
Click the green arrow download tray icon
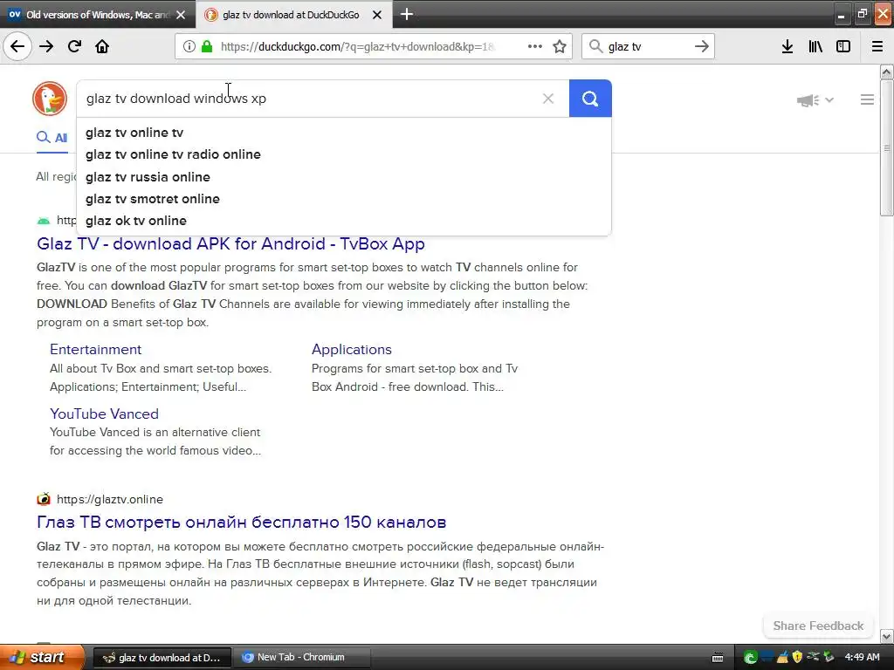(x=829, y=658)
